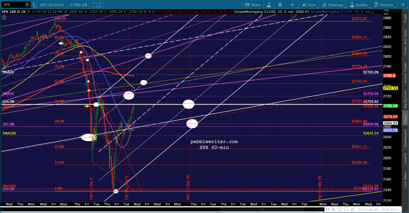
Task: Open the Big Buttons side tab
Action: tap(405, 99)
